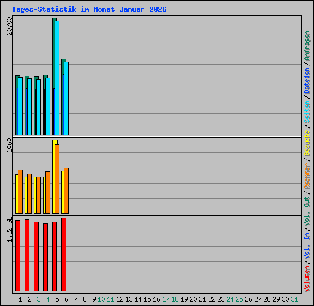Click the red Volumen bar for day 1
This screenshot has width=314, height=306.
18,256
